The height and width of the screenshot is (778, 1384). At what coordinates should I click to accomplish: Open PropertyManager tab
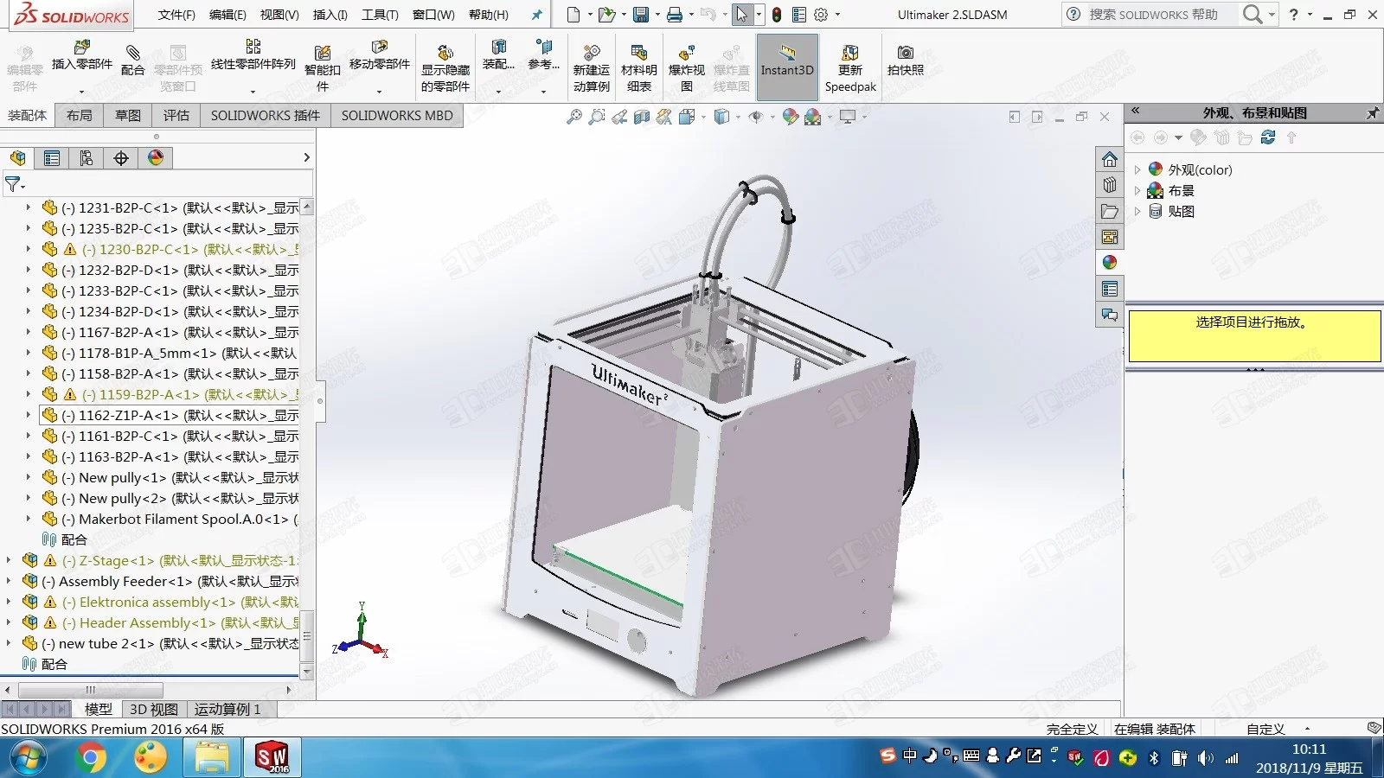(x=52, y=158)
